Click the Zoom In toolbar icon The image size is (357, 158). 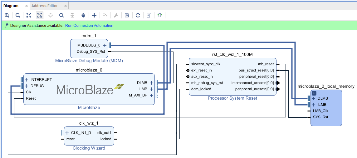pos(7,15)
